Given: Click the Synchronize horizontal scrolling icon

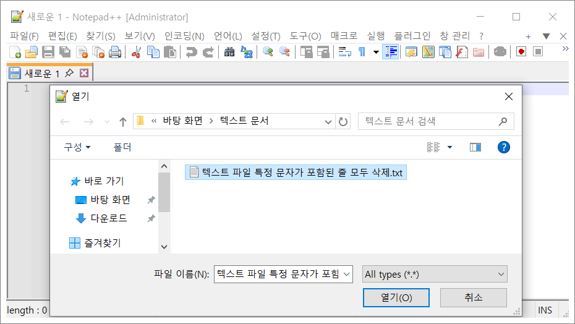Looking at the screenshot, I should pos(323,52).
